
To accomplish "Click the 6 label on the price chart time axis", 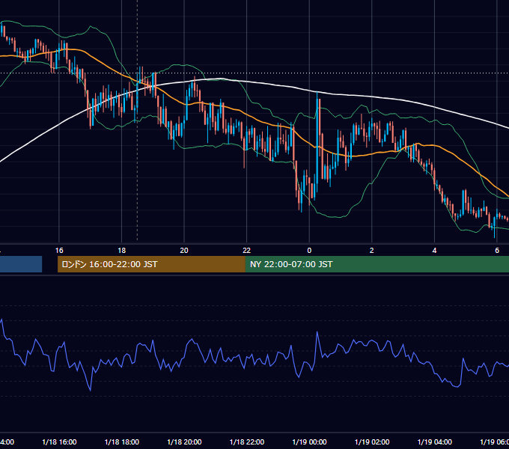I will (497, 251).
